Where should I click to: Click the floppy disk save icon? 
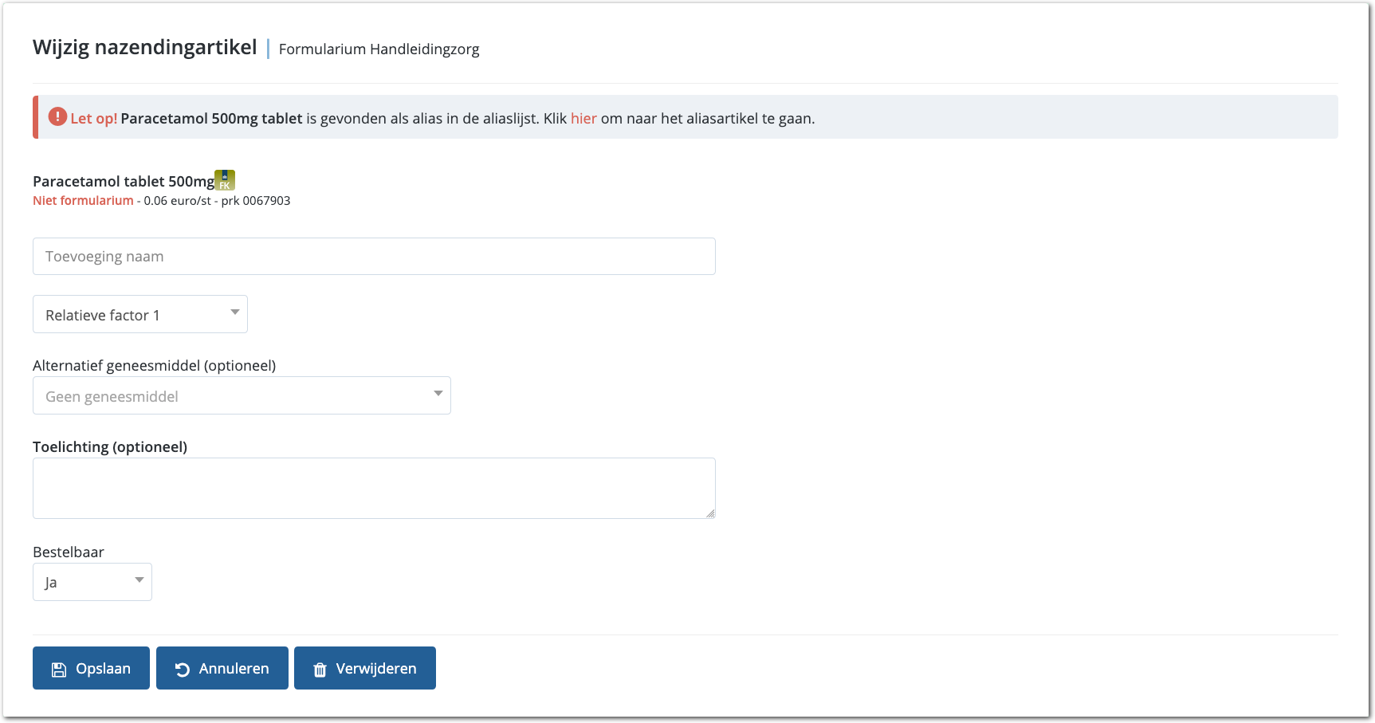click(x=59, y=670)
